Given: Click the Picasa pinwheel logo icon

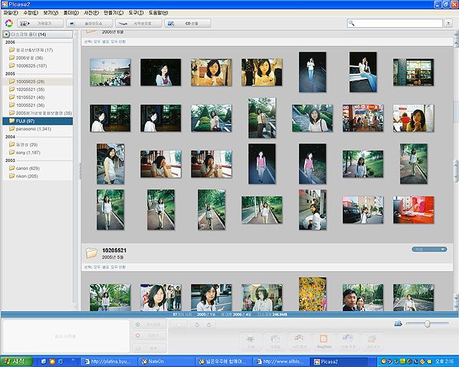Looking at the screenshot, I should point(9,23).
